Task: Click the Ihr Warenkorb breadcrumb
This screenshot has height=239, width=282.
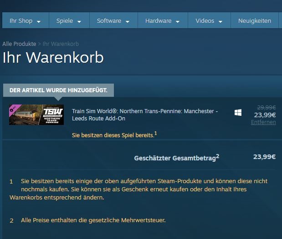Action: click(x=61, y=44)
